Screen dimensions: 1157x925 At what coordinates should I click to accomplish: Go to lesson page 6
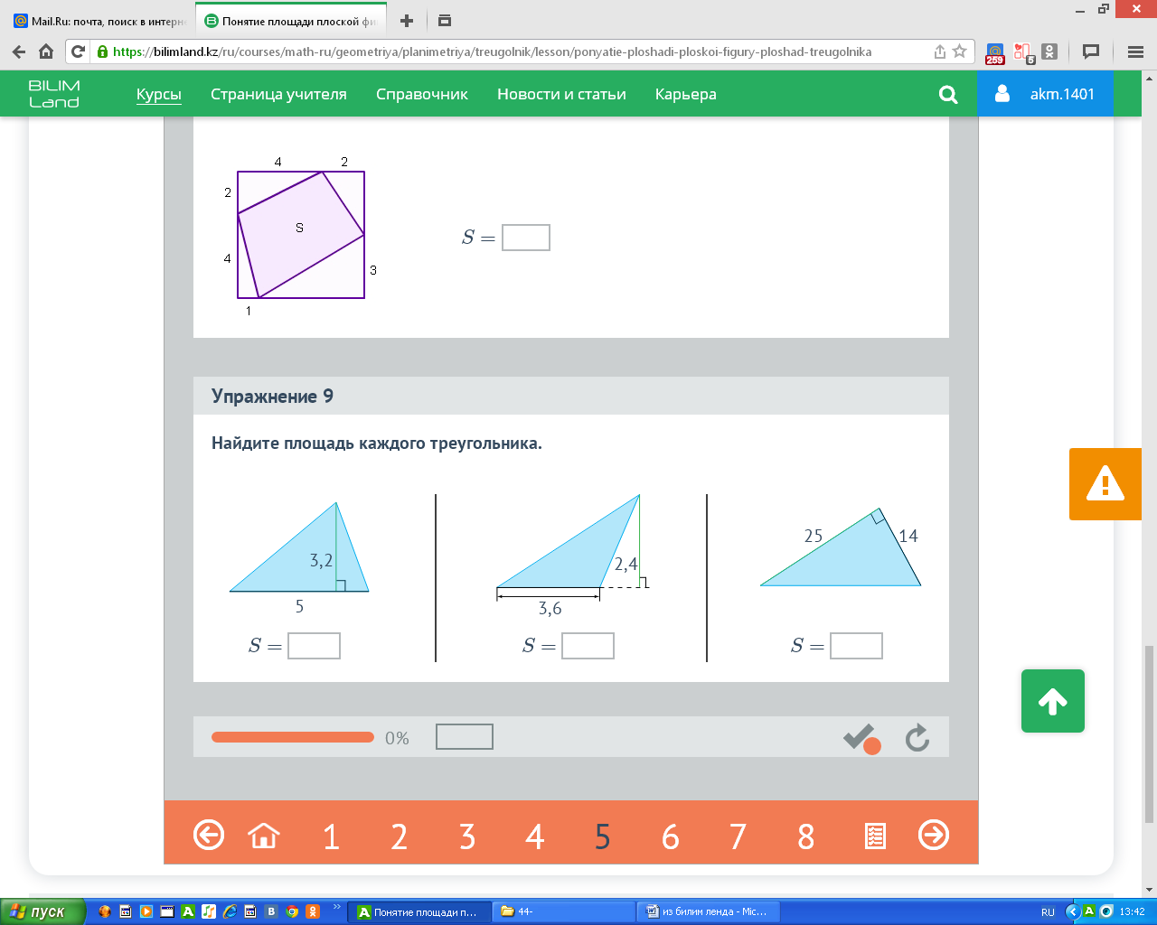pyautogui.click(x=671, y=836)
